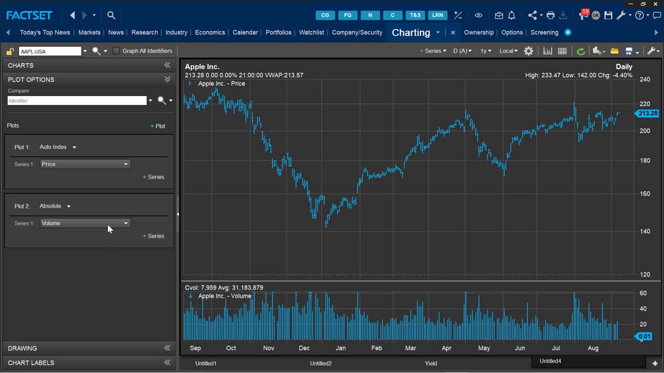Click the LRN shortcut button
Screen dimensions: 664x373
(x=438, y=15)
